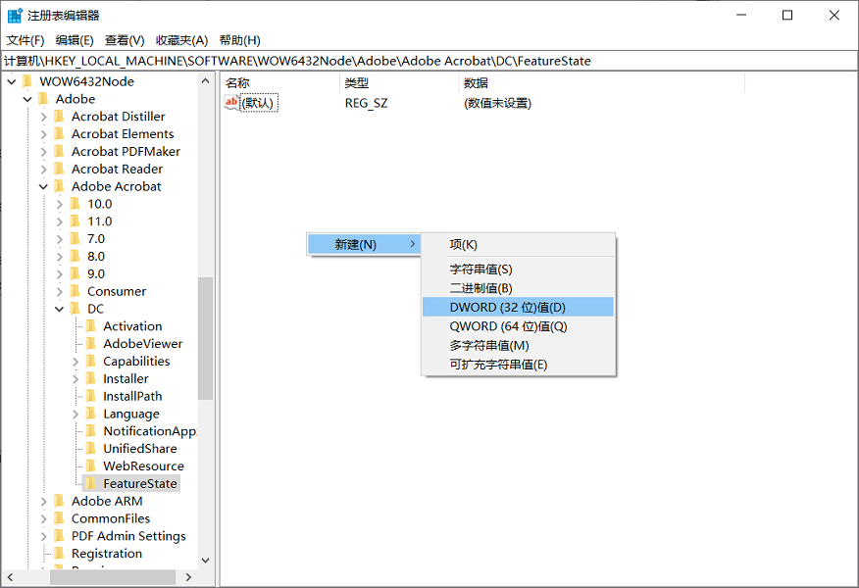Click the Installer folder icon
Screen dimensions: 859x588
pos(91,379)
